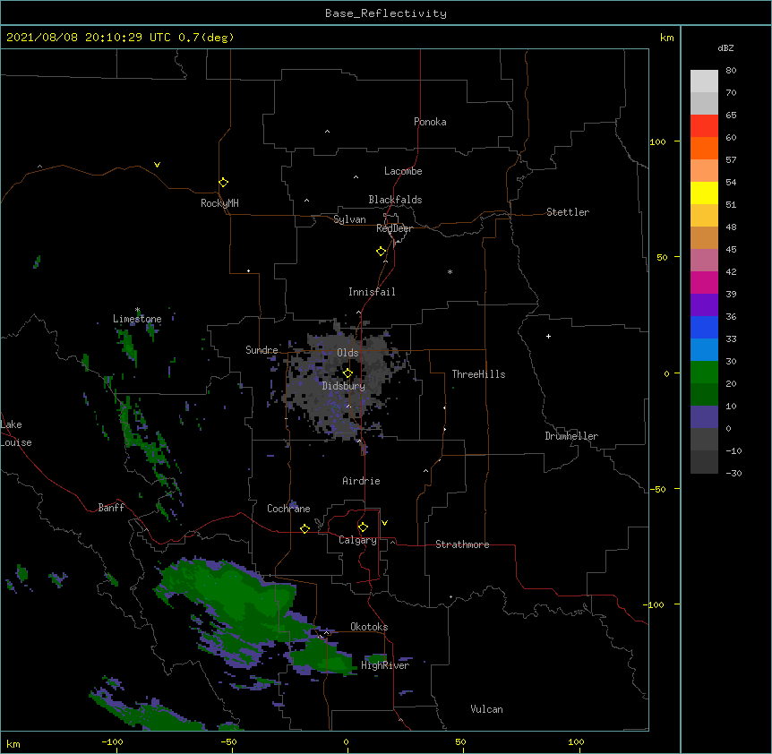Pick the blue 33-36 dBZ legend swatch
Image resolution: width=772 pixels, height=754 pixels.
coord(704,327)
